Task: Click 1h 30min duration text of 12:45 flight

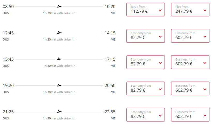Action: point(50,39)
